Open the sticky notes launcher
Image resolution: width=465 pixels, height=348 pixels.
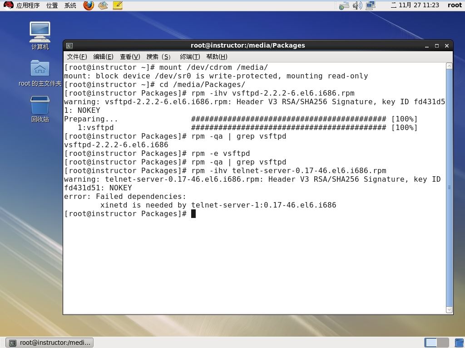(118, 5)
